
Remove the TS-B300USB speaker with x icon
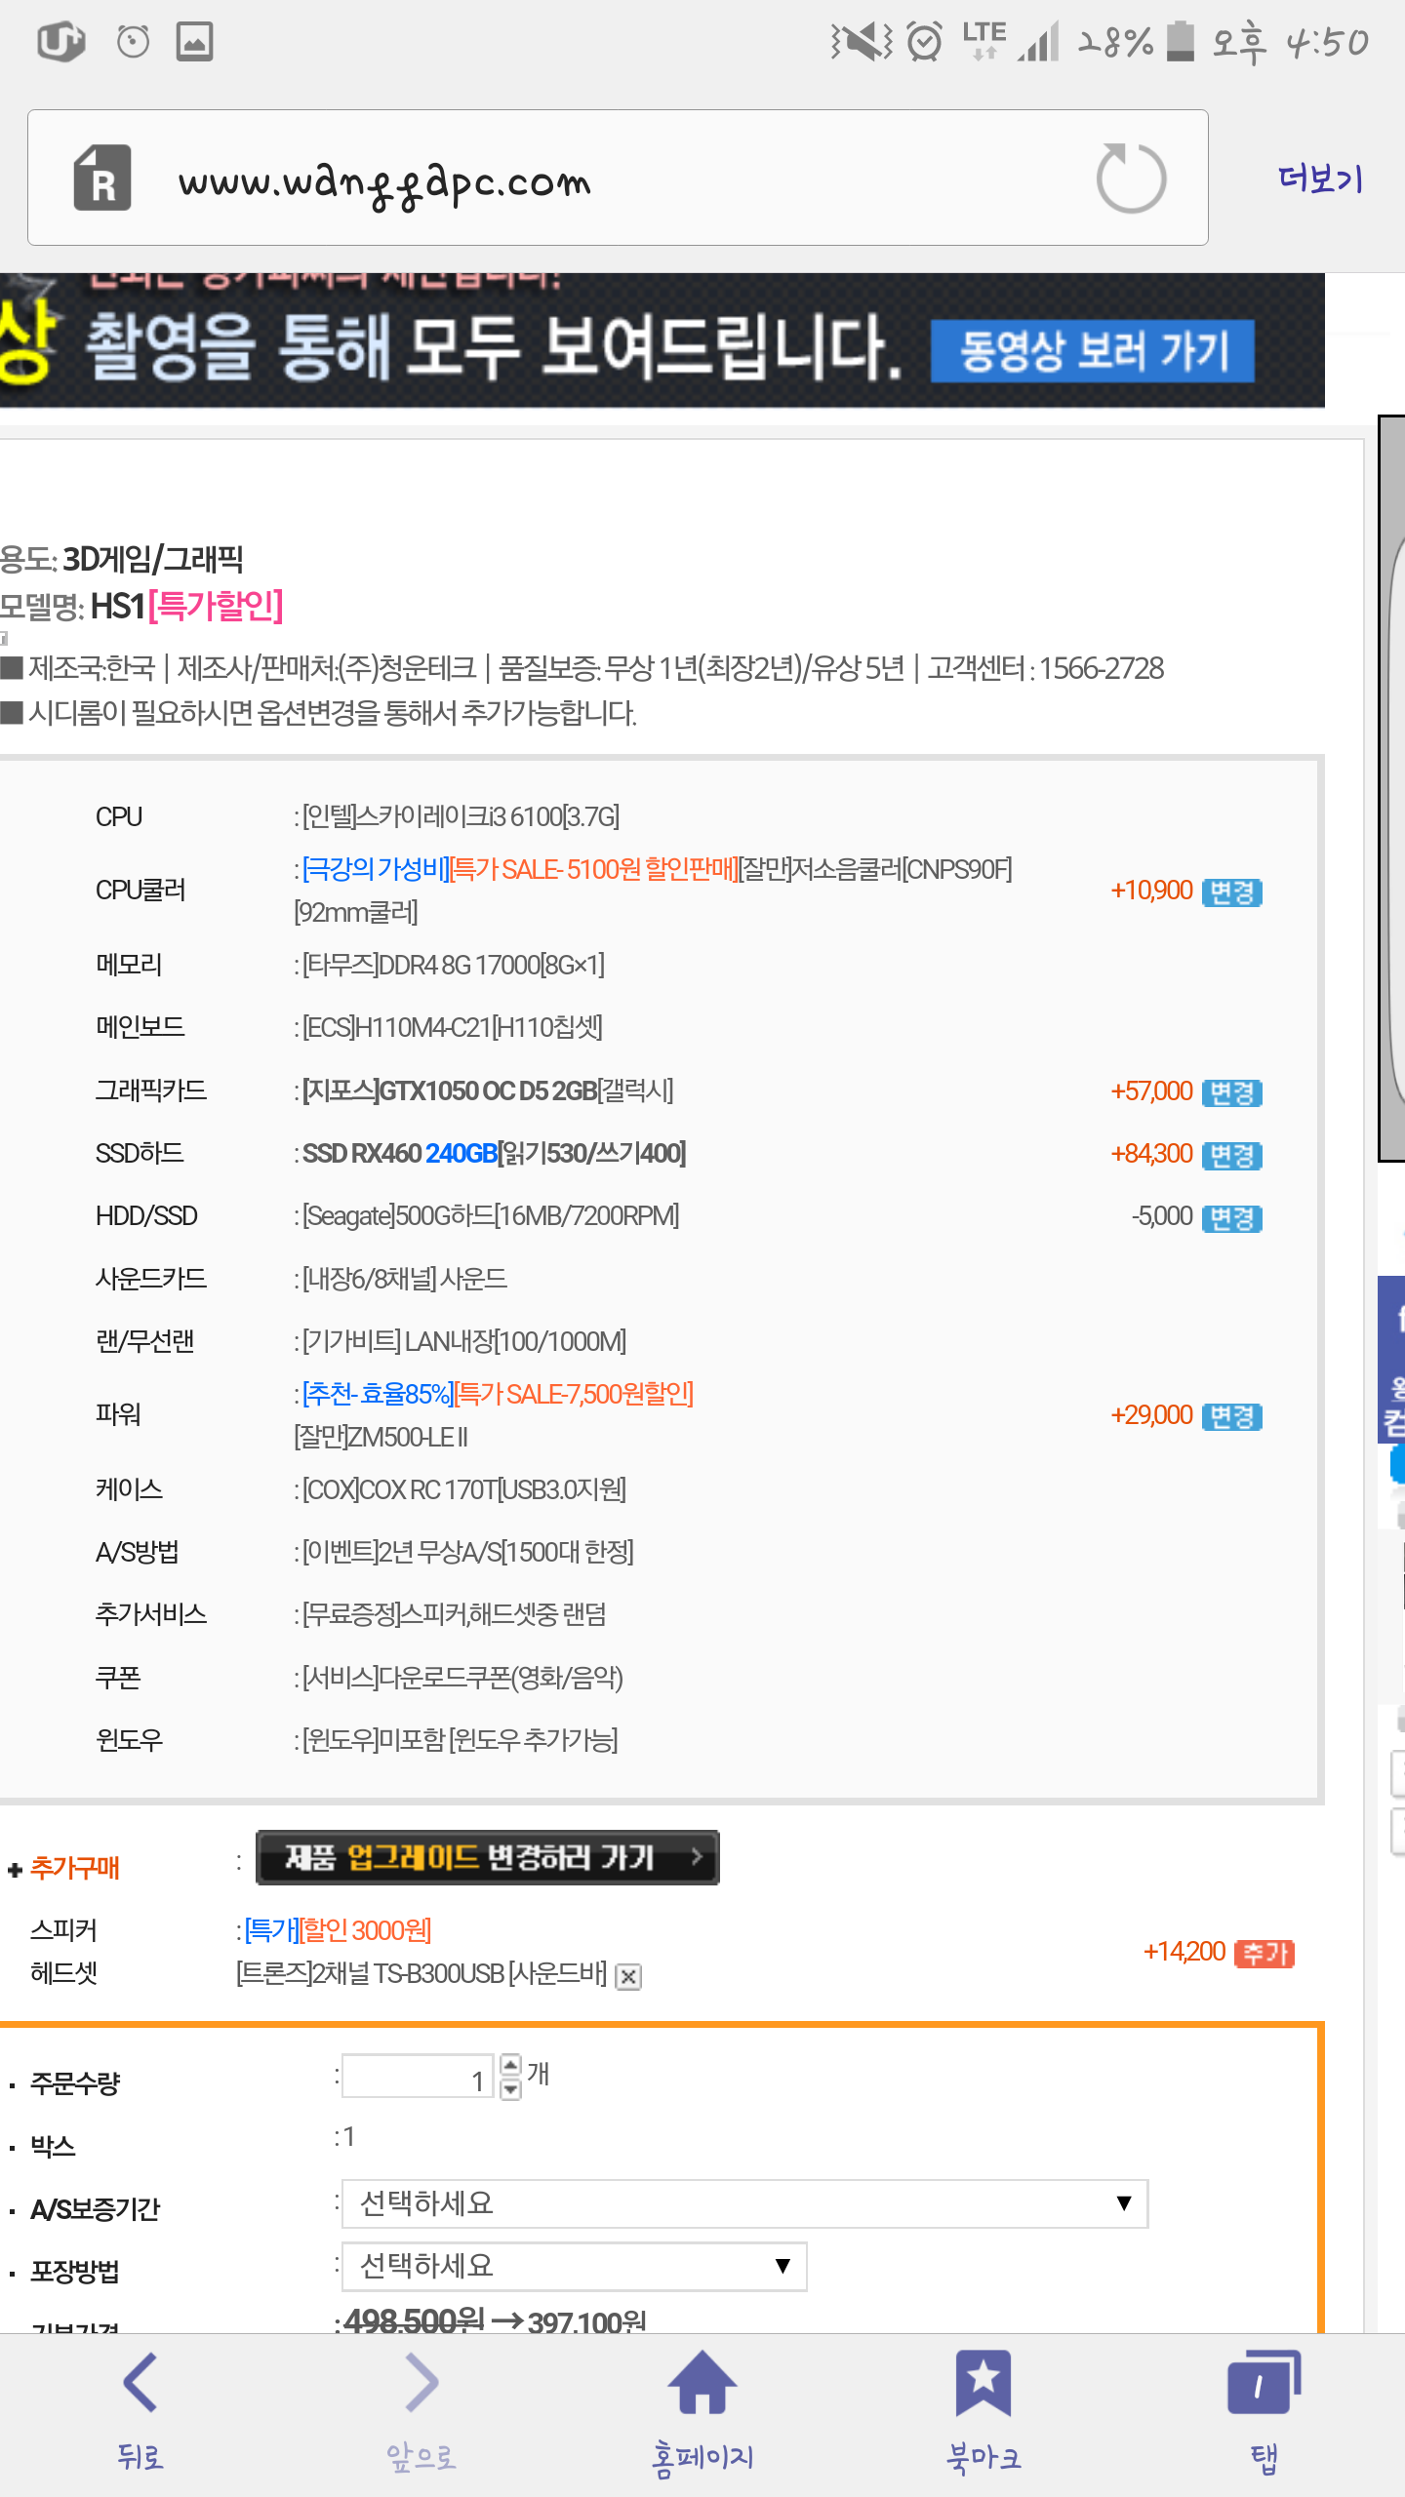[629, 1977]
